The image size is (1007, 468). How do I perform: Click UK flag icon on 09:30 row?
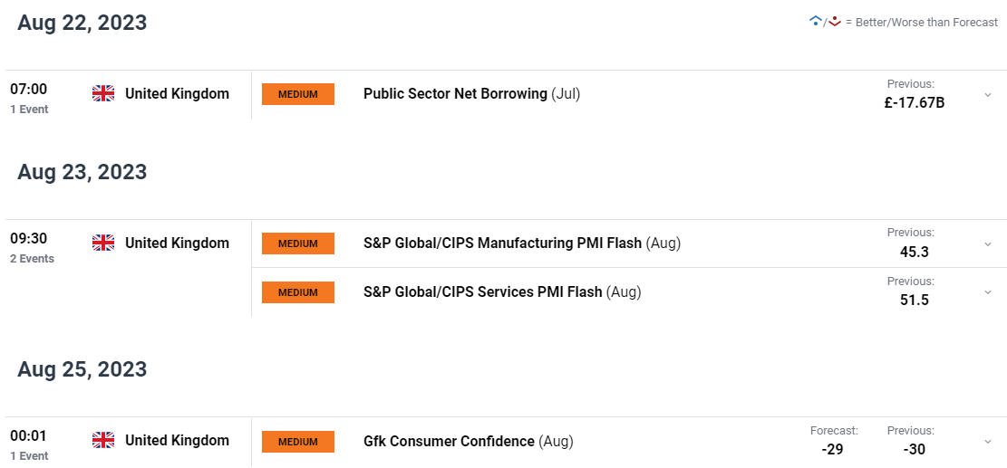click(x=103, y=243)
